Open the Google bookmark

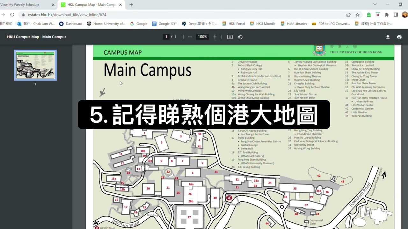(x=139, y=24)
